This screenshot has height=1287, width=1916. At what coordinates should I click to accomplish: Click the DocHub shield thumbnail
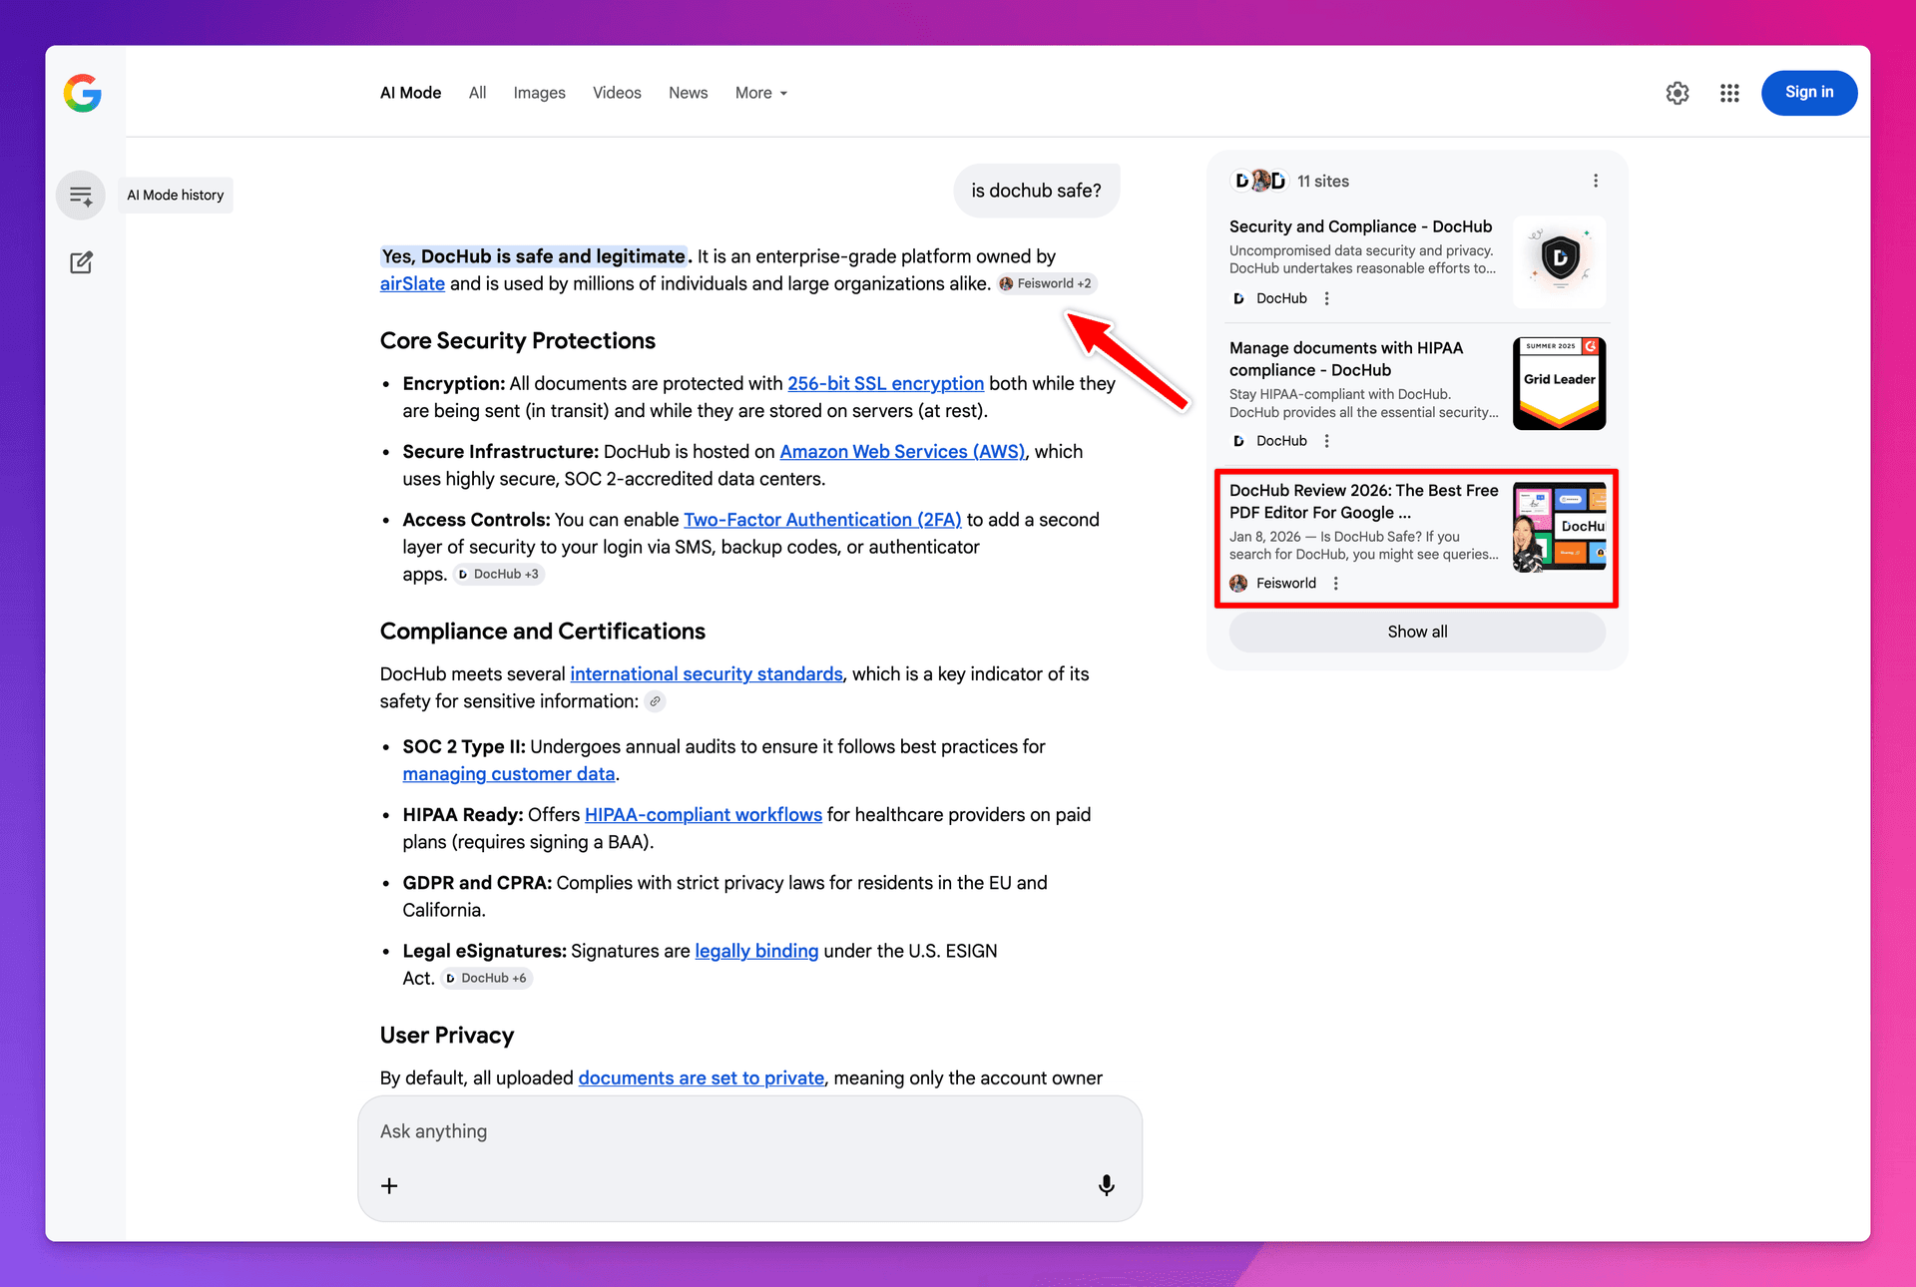pyautogui.click(x=1559, y=261)
